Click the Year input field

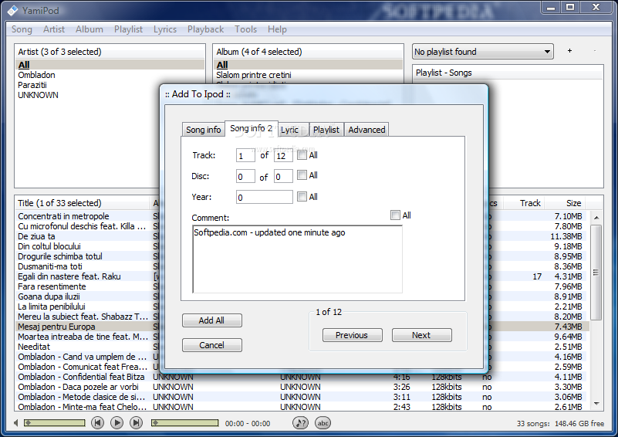point(265,197)
